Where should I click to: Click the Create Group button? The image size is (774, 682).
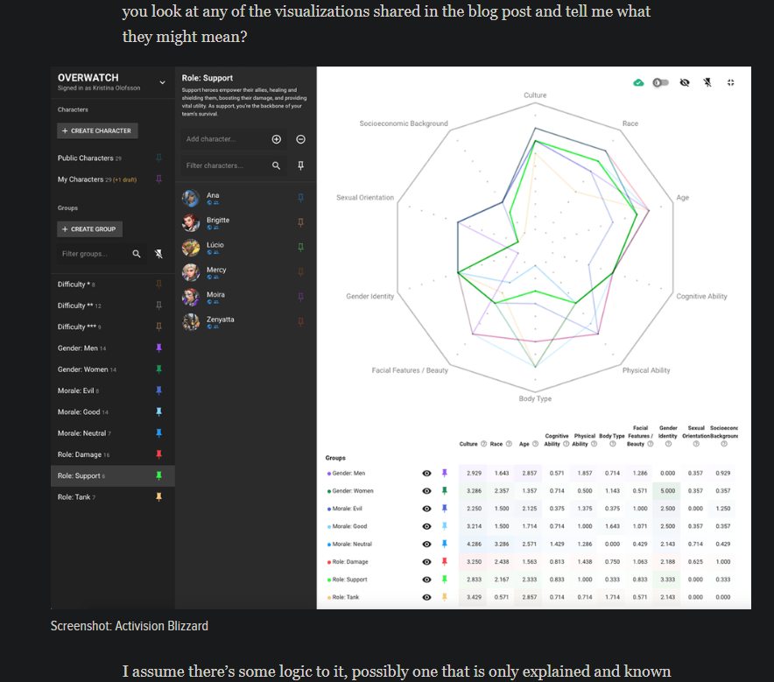point(89,229)
